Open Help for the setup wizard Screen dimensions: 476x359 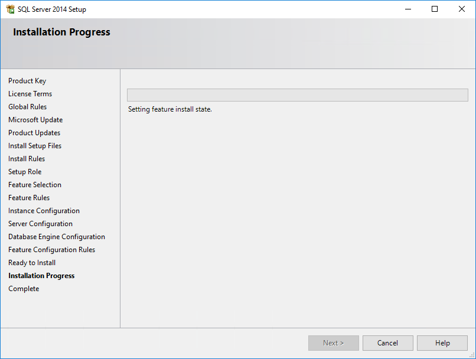pyautogui.click(x=442, y=343)
